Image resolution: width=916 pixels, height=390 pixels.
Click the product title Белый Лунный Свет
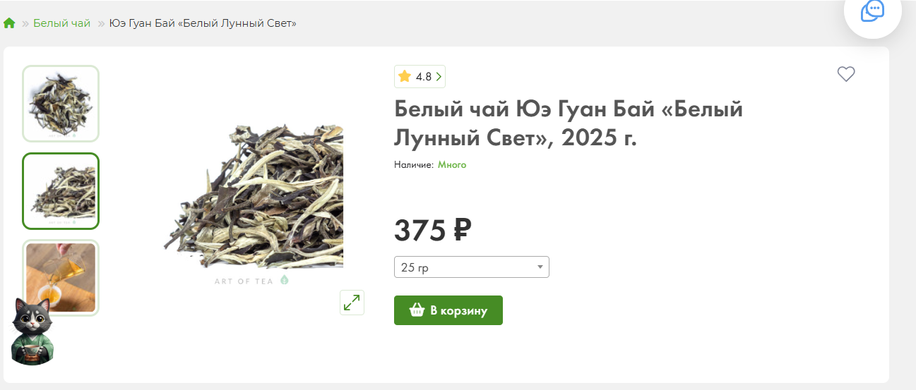click(x=569, y=123)
